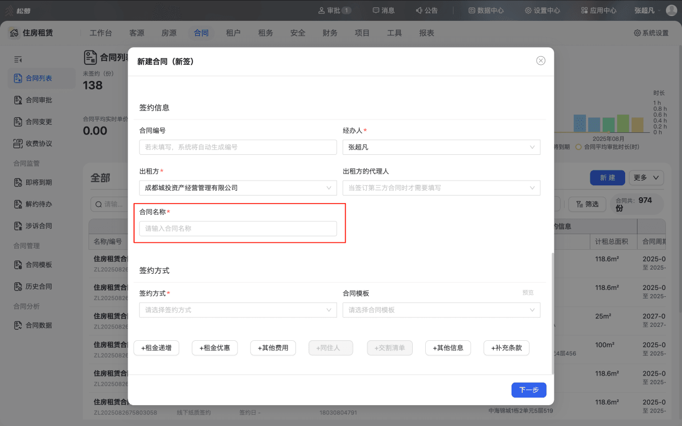
Task: Open the 合同模板 template dropdown
Action: [441, 310]
